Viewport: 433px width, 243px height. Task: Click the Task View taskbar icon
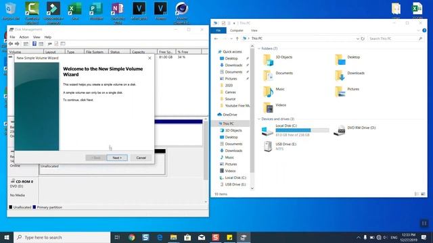click(x=117, y=237)
